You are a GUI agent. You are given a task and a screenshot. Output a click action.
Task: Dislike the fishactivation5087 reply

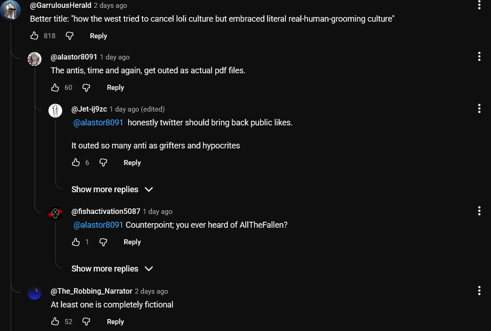[x=103, y=242]
